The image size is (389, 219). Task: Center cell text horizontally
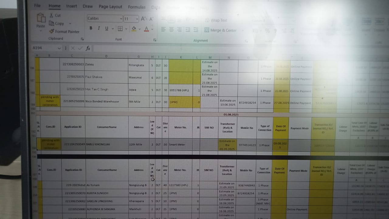171,30
